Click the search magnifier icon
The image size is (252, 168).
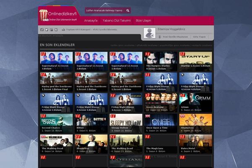point(128,10)
